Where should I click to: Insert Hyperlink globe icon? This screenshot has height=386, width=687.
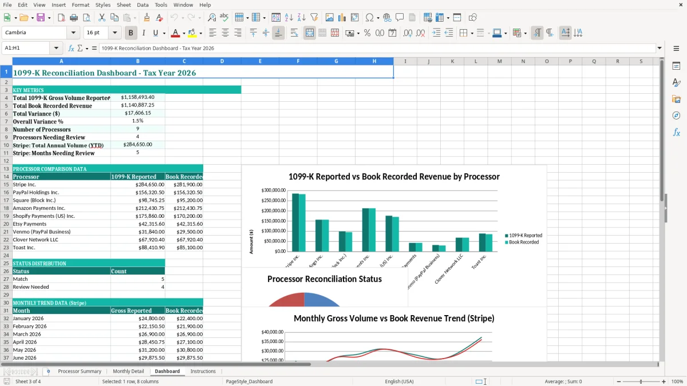click(x=387, y=18)
